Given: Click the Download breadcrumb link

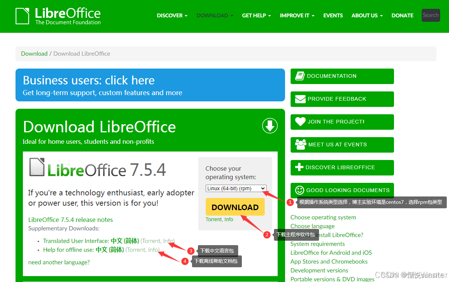Looking at the screenshot, I should 34,53.
